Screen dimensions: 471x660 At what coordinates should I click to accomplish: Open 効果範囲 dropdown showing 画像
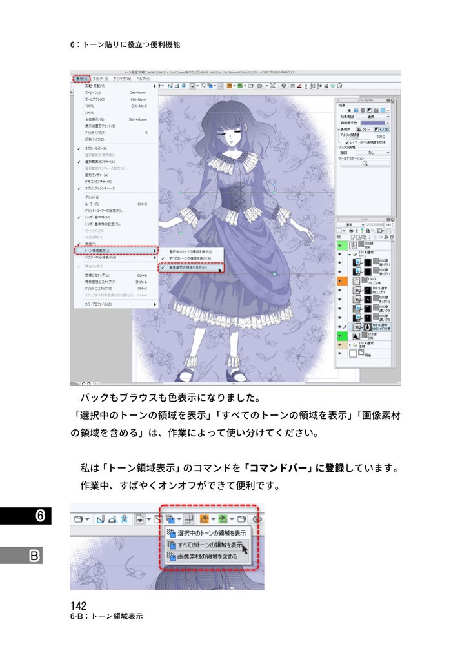click(373, 117)
